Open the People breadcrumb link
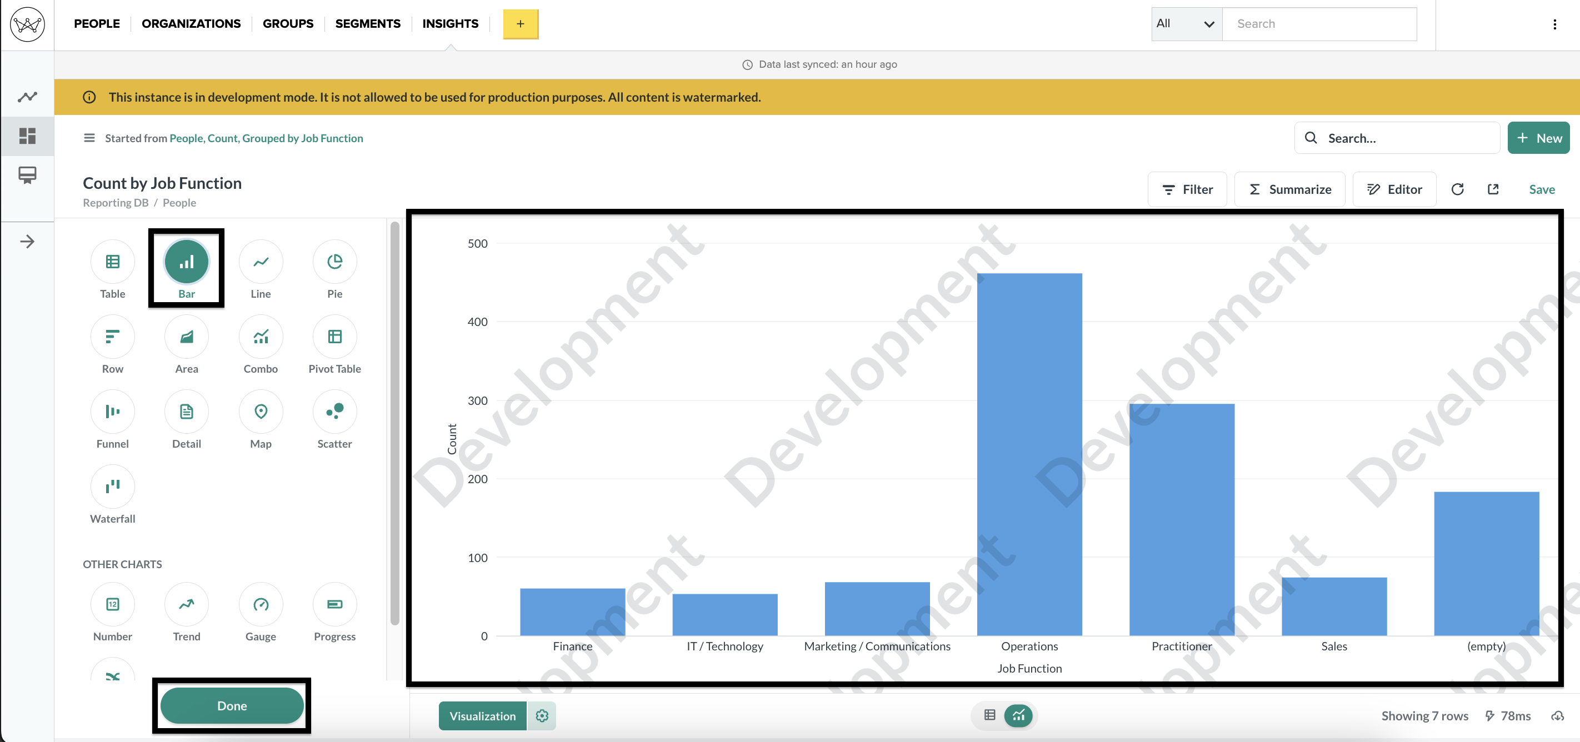 [x=179, y=202]
